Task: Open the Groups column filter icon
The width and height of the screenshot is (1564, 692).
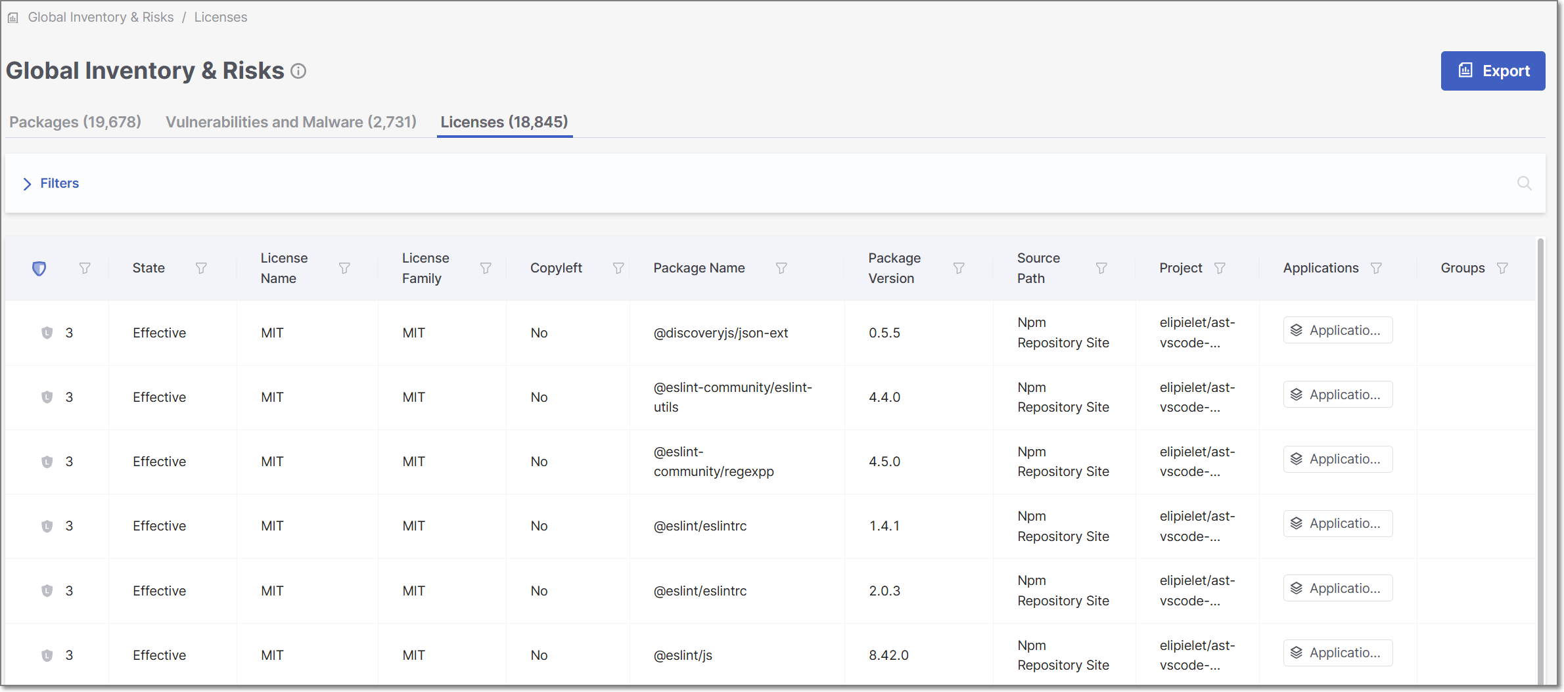Action: coord(1502,268)
